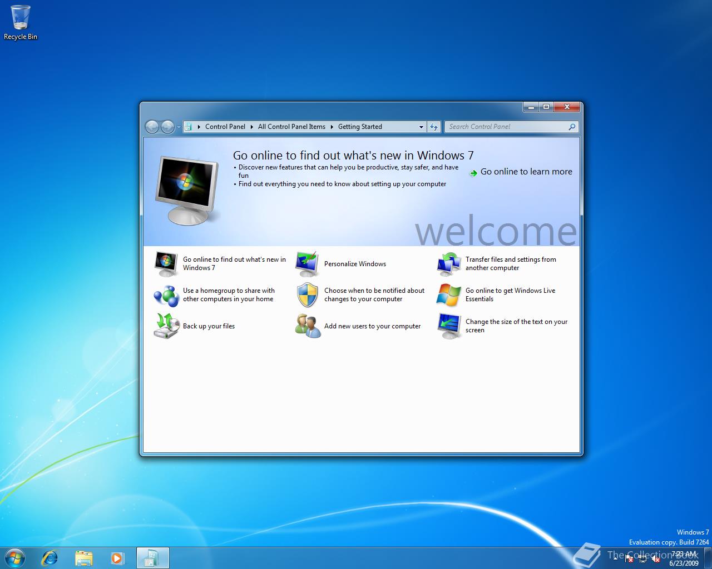Click the Back navigation arrow
This screenshot has width=712, height=569.
click(x=152, y=127)
